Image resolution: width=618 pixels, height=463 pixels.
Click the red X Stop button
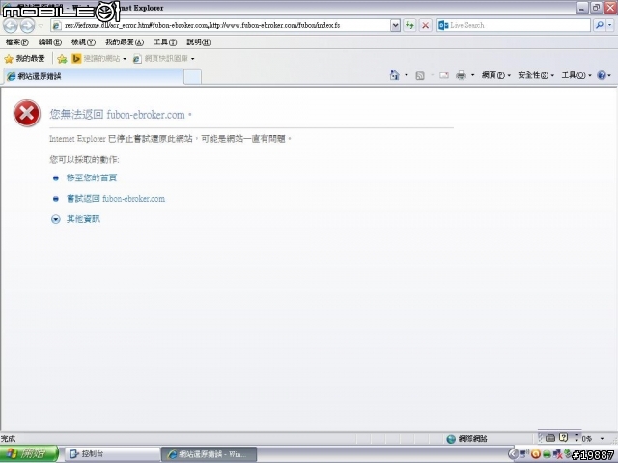click(x=425, y=26)
